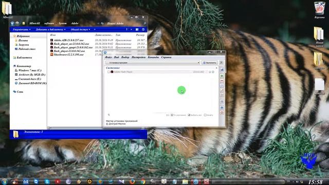Click the orange AIMP taskbar icon

pos(89,181)
